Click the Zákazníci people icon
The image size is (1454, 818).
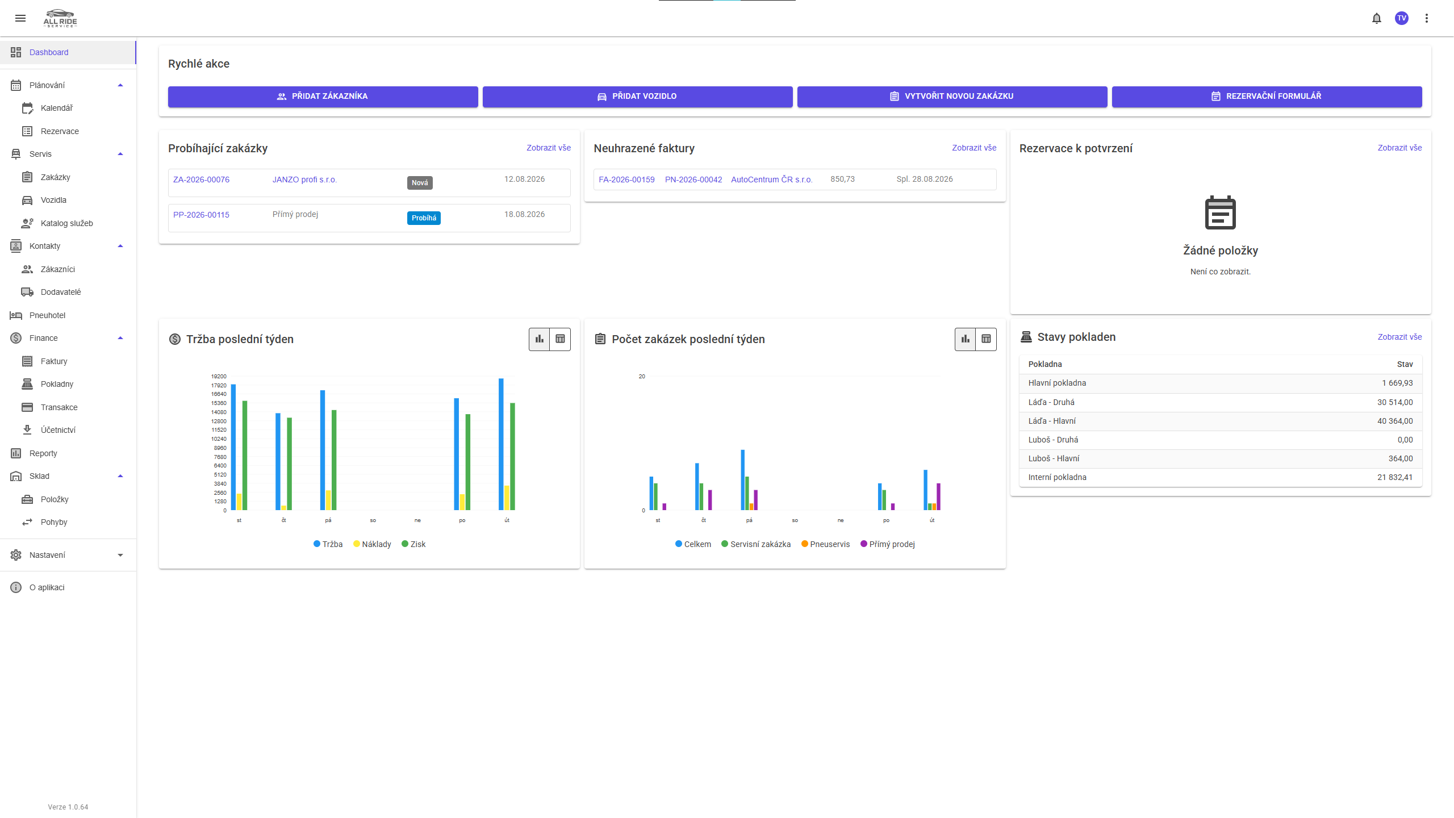27,269
